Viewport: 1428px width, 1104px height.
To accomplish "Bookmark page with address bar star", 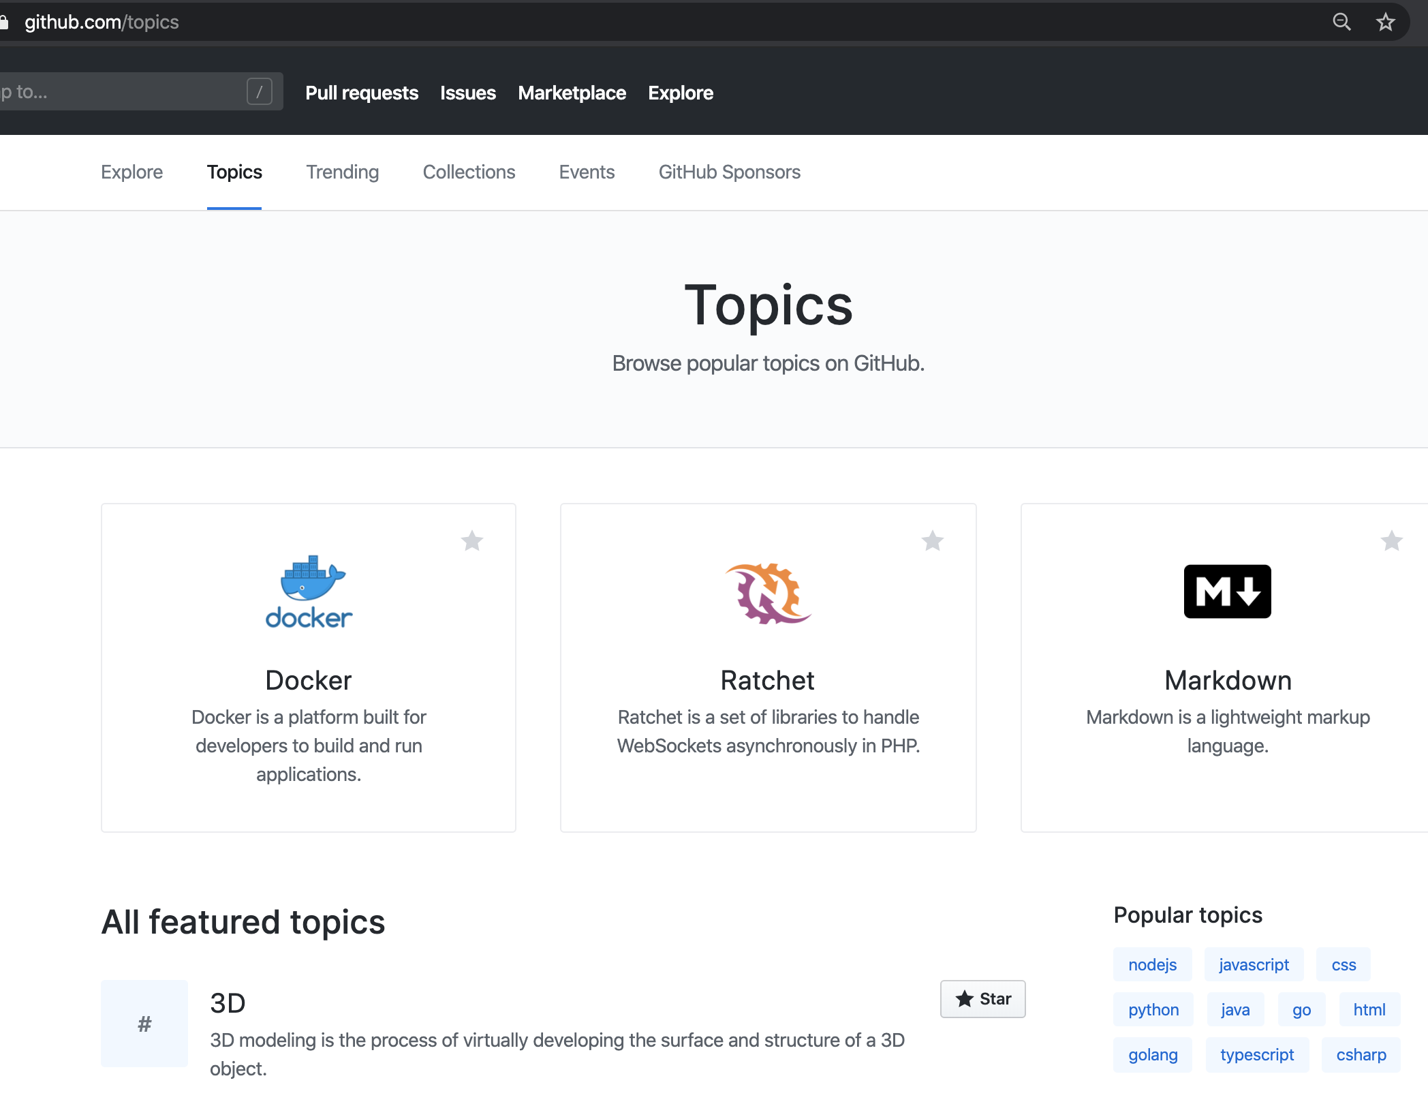I will coord(1385,22).
